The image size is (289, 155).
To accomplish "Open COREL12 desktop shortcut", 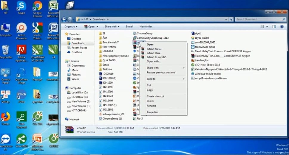I will (53, 141).
